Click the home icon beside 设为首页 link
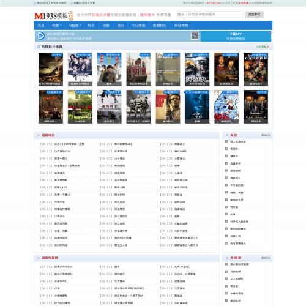Viewport: 306px width, 306px height. click(x=35, y=3)
